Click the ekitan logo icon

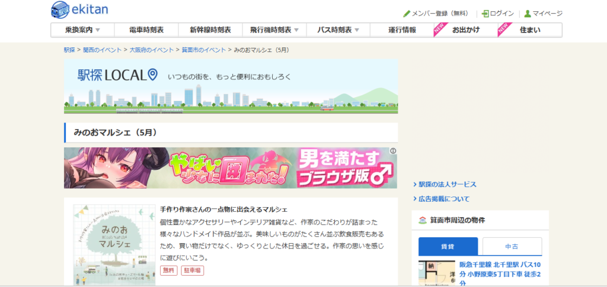60,9
